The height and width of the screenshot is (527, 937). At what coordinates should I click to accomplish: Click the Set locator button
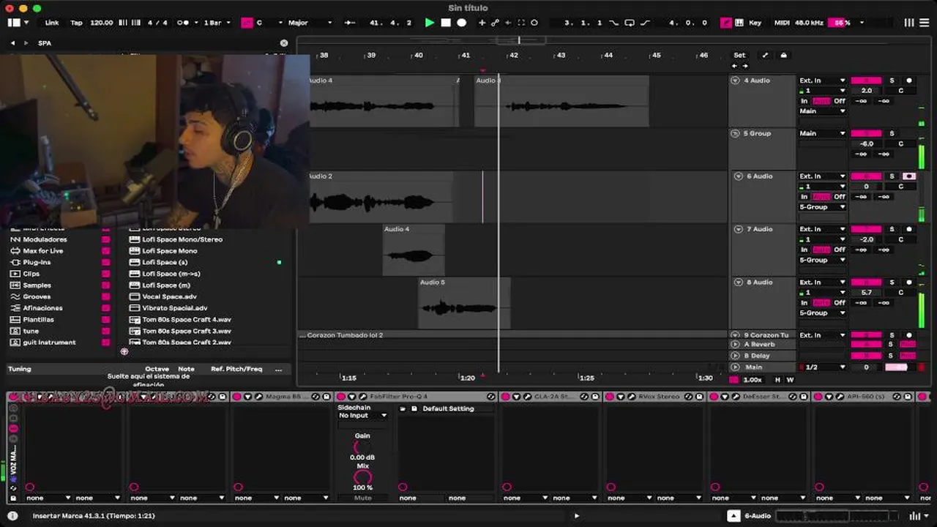[x=740, y=55]
